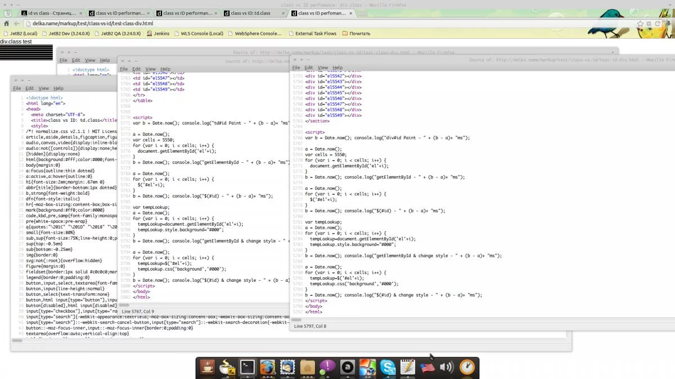Image resolution: width=675 pixels, height=379 pixels.
Task: Open the Terminal from the dock
Action: 247,367
